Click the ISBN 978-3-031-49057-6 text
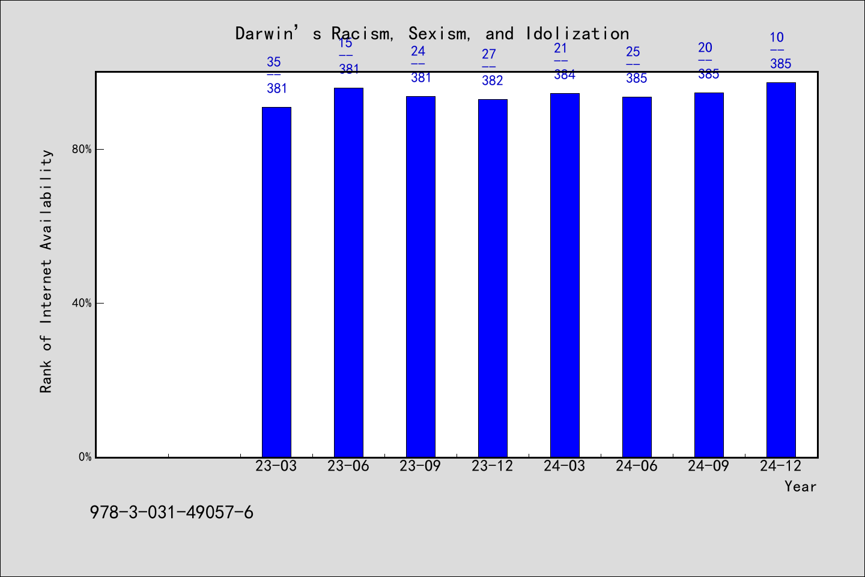The image size is (865, 577). 172,513
